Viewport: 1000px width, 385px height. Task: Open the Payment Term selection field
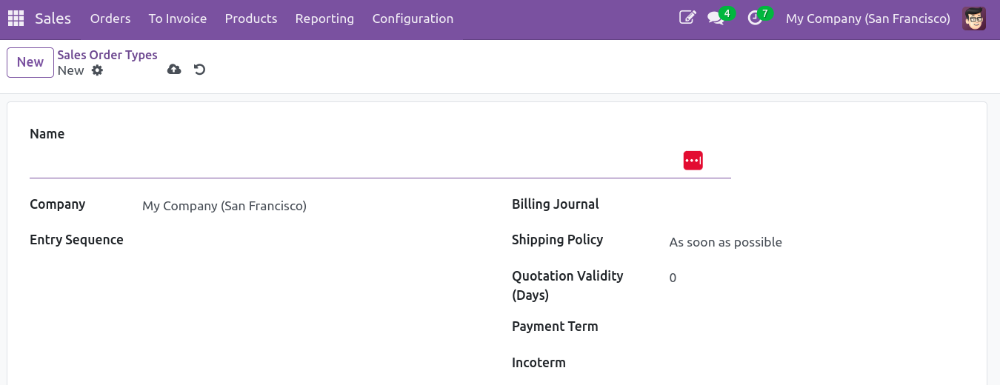pyautogui.click(x=814, y=328)
